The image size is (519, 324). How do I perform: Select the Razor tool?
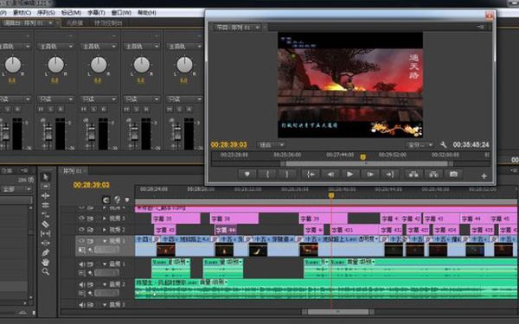point(46,224)
